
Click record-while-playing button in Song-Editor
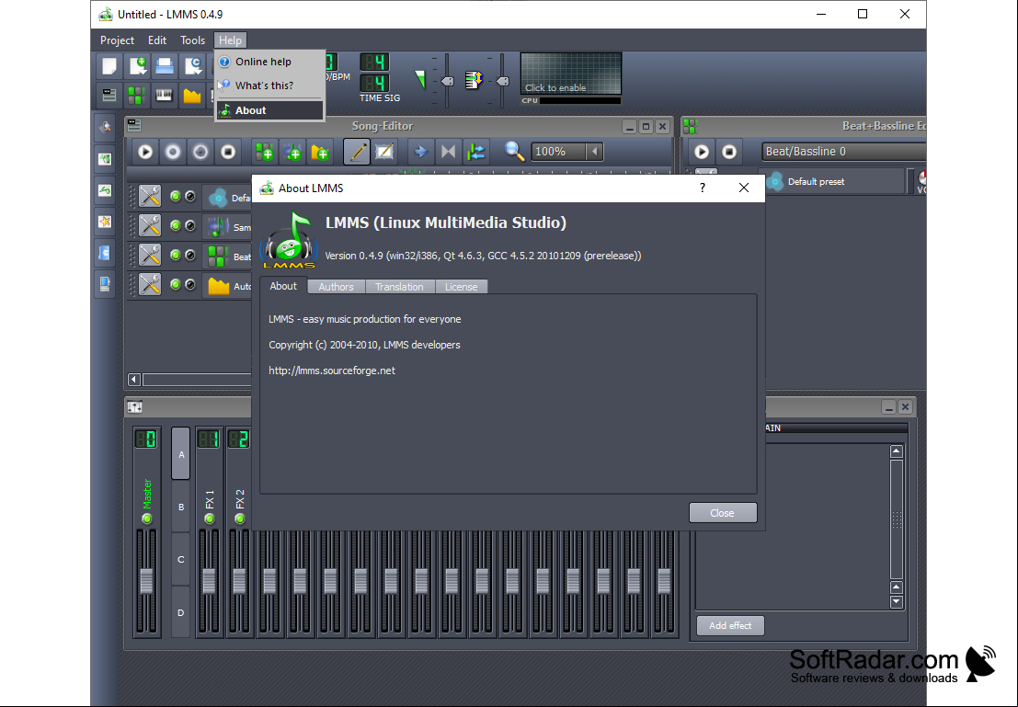click(x=200, y=152)
